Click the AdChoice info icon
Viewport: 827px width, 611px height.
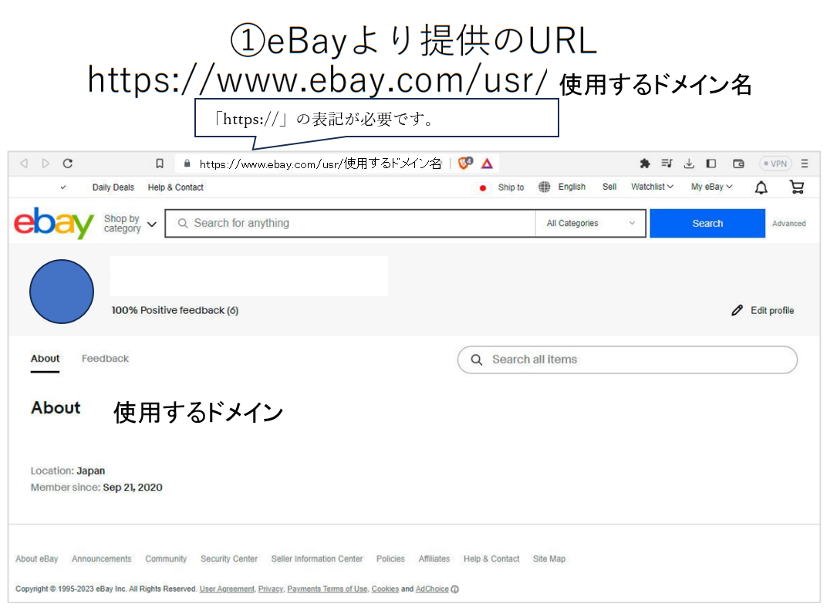(x=454, y=589)
